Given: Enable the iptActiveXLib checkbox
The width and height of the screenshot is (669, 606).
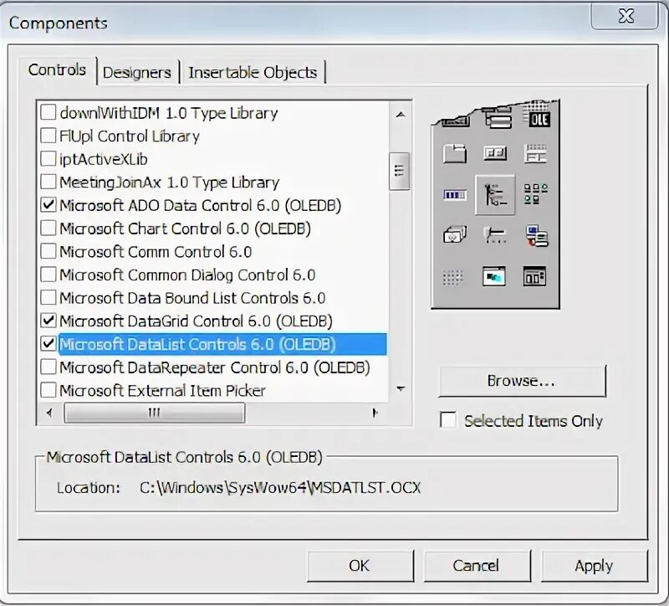Looking at the screenshot, I should 49,159.
